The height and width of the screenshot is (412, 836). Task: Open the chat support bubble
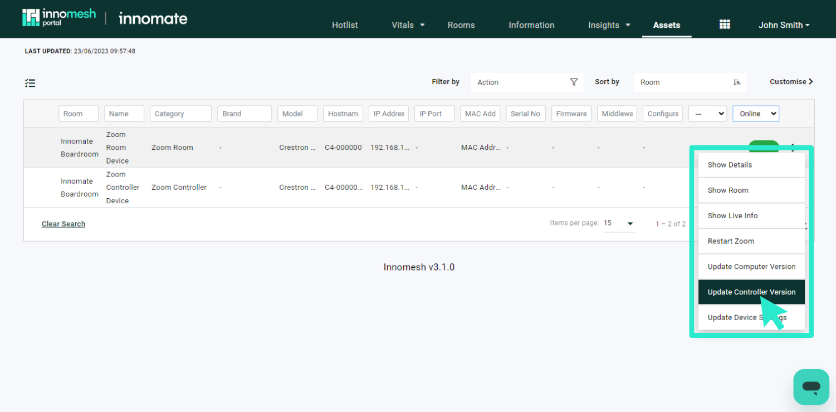[811, 386]
